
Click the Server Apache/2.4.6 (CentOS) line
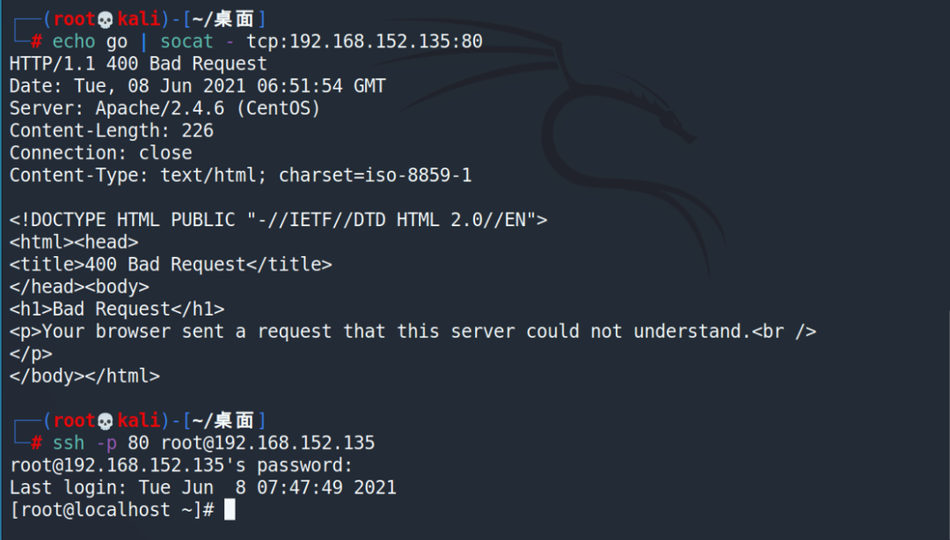[164, 108]
